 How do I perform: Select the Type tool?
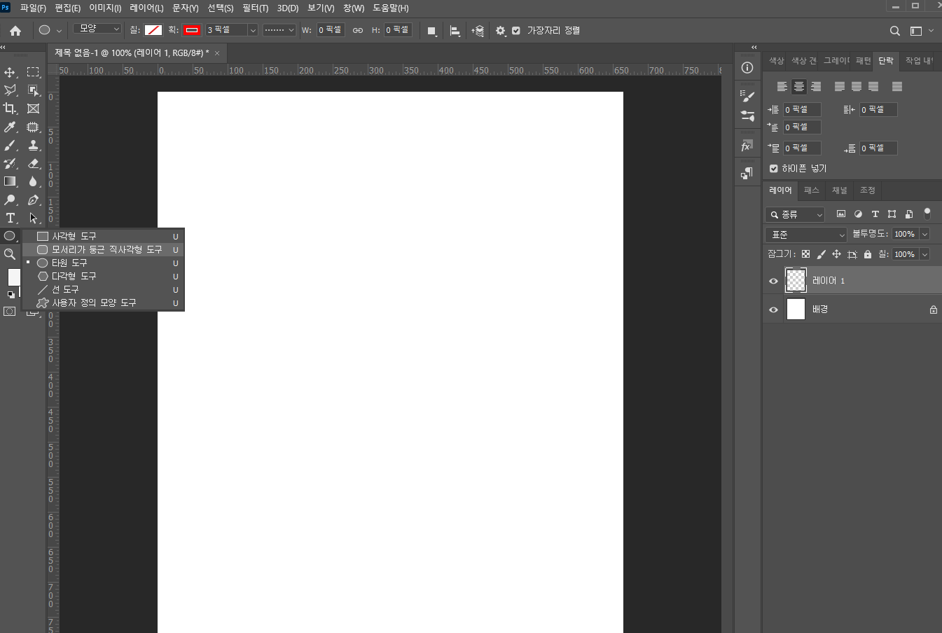[x=10, y=218]
